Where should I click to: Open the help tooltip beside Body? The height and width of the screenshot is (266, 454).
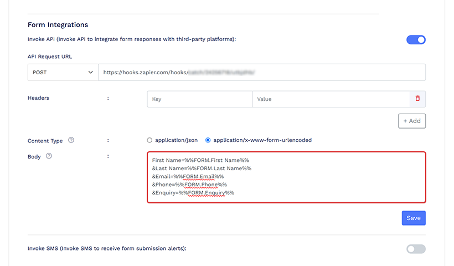(x=49, y=156)
